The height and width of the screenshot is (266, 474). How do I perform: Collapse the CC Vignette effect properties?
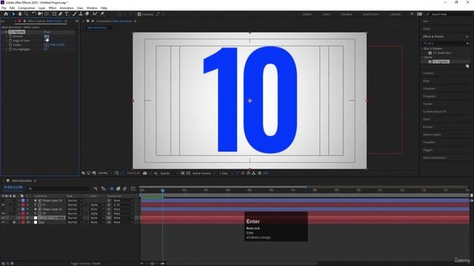pyautogui.click(x=3, y=32)
